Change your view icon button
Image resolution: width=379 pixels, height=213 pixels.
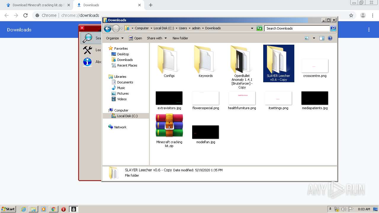tap(307, 38)
